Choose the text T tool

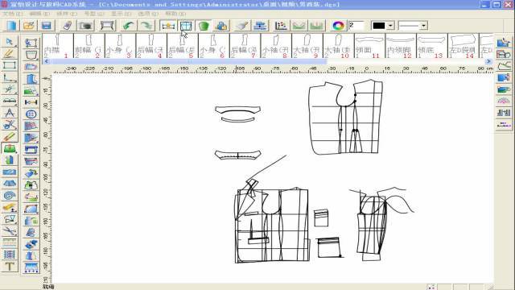tap(9, 266)
